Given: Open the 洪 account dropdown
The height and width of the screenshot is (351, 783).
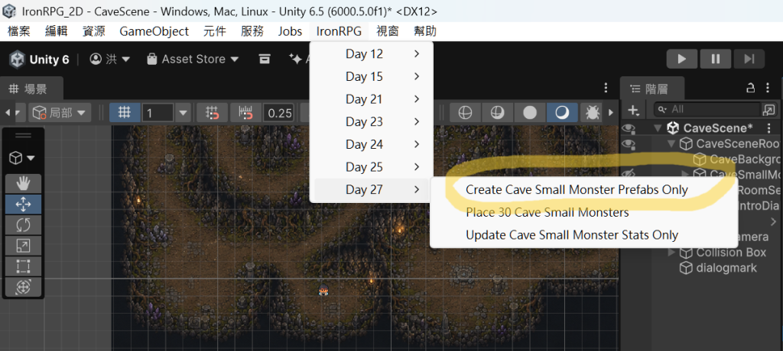Looking at the screenshot, I should click(110, 60).
